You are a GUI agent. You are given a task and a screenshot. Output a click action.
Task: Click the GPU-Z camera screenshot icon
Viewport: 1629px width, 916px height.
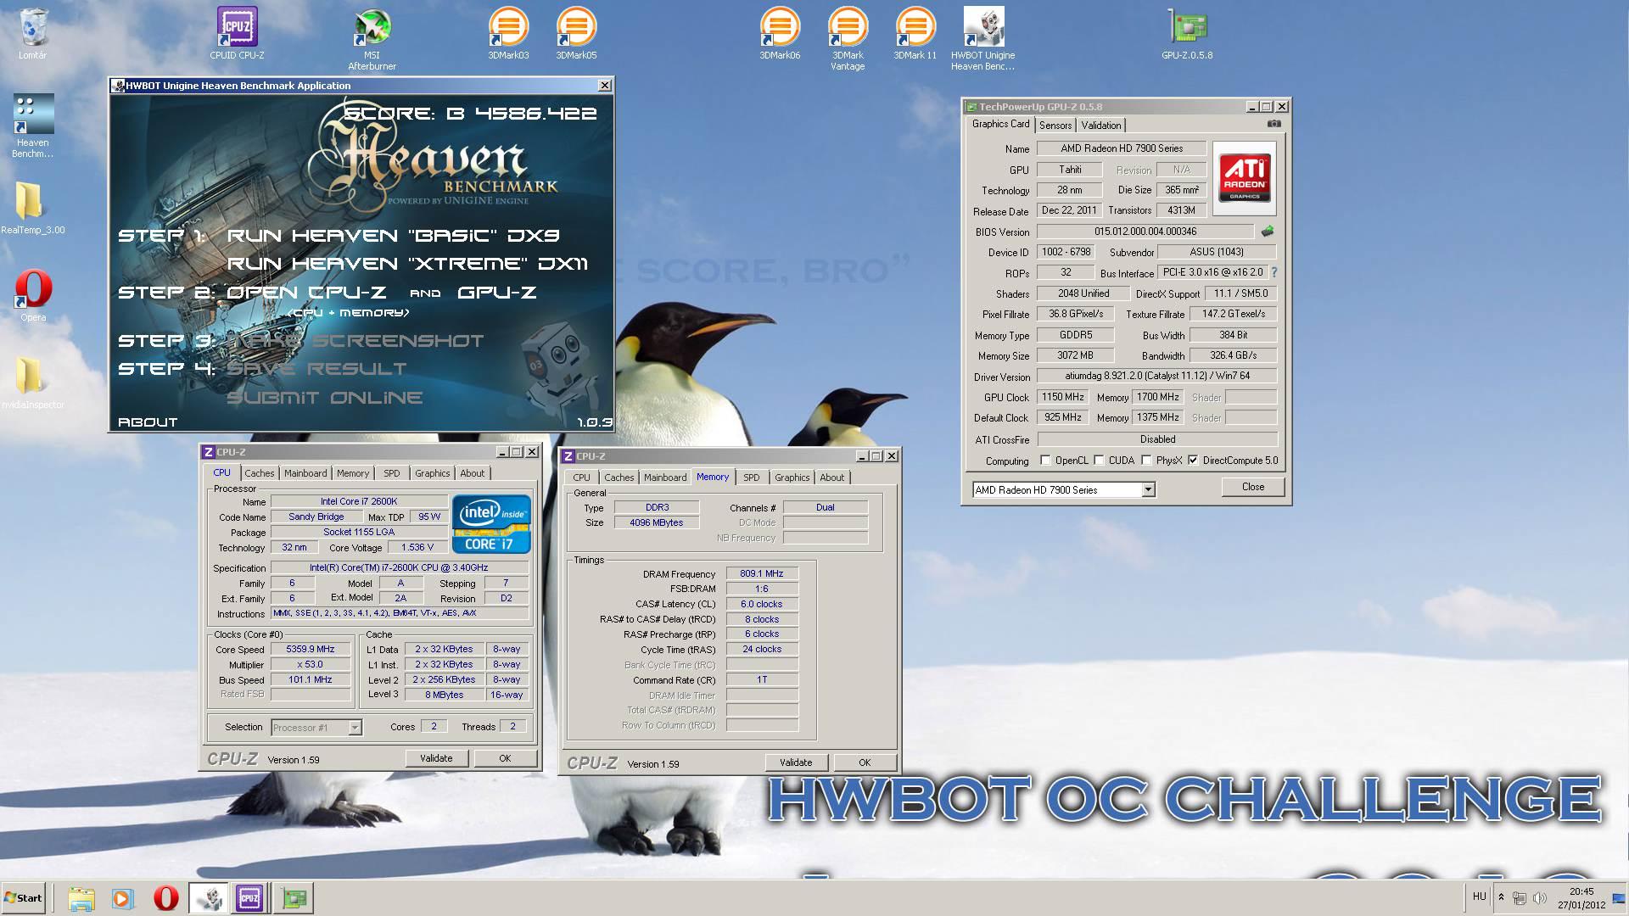1274,124
